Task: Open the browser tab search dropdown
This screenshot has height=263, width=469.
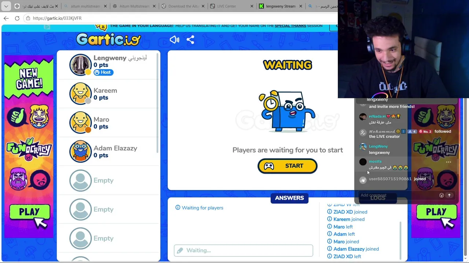Action: pyautogui.click(x=6, y=6)
